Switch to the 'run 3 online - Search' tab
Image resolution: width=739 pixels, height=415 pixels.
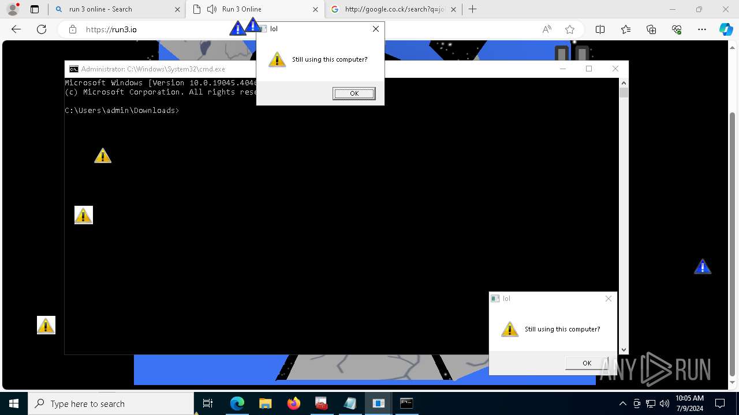[x=117, y=9]
